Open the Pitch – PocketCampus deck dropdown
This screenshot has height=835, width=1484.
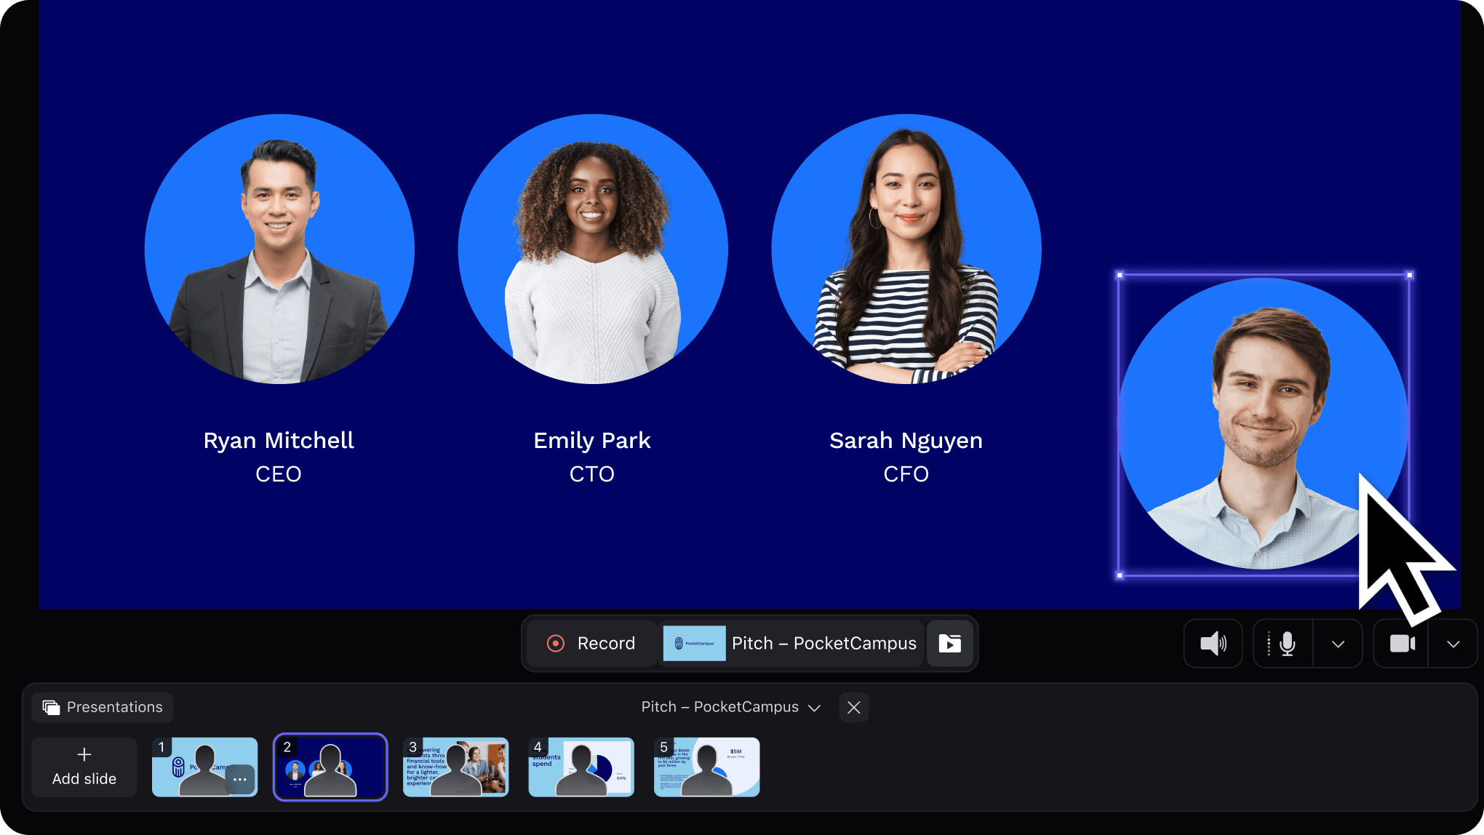tap(730, 707)
